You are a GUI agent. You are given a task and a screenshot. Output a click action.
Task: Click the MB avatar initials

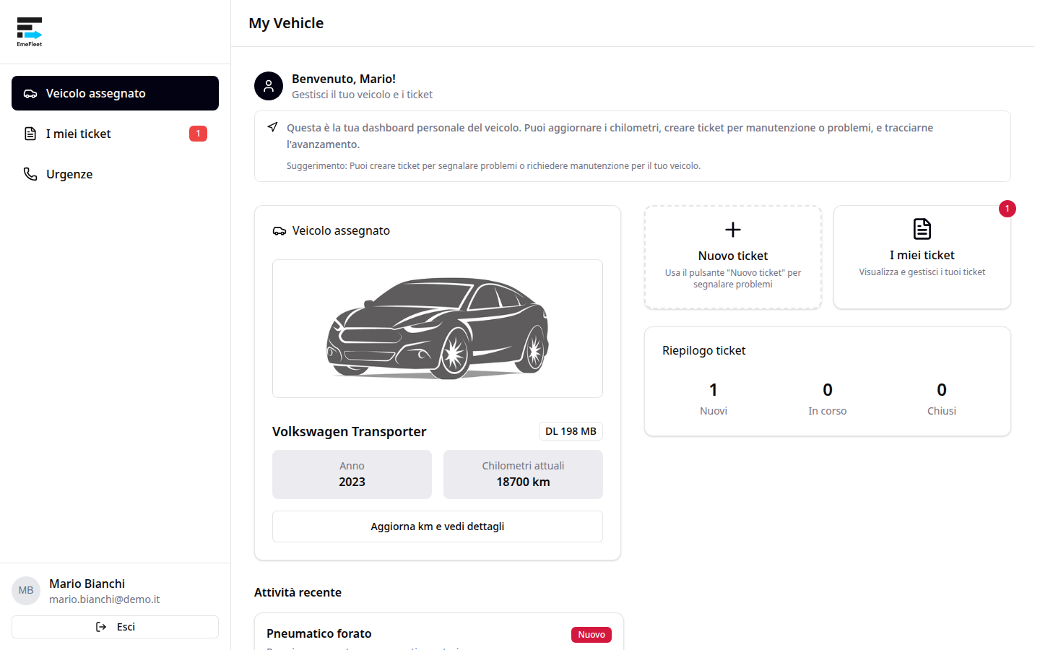(x=26, y=591)
